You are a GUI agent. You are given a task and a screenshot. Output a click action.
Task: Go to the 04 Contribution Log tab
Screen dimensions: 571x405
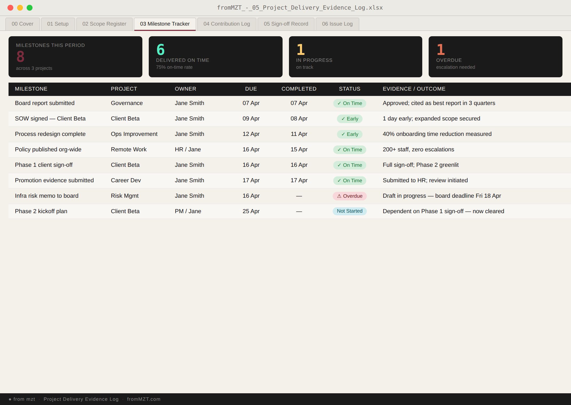pos(227,24)
